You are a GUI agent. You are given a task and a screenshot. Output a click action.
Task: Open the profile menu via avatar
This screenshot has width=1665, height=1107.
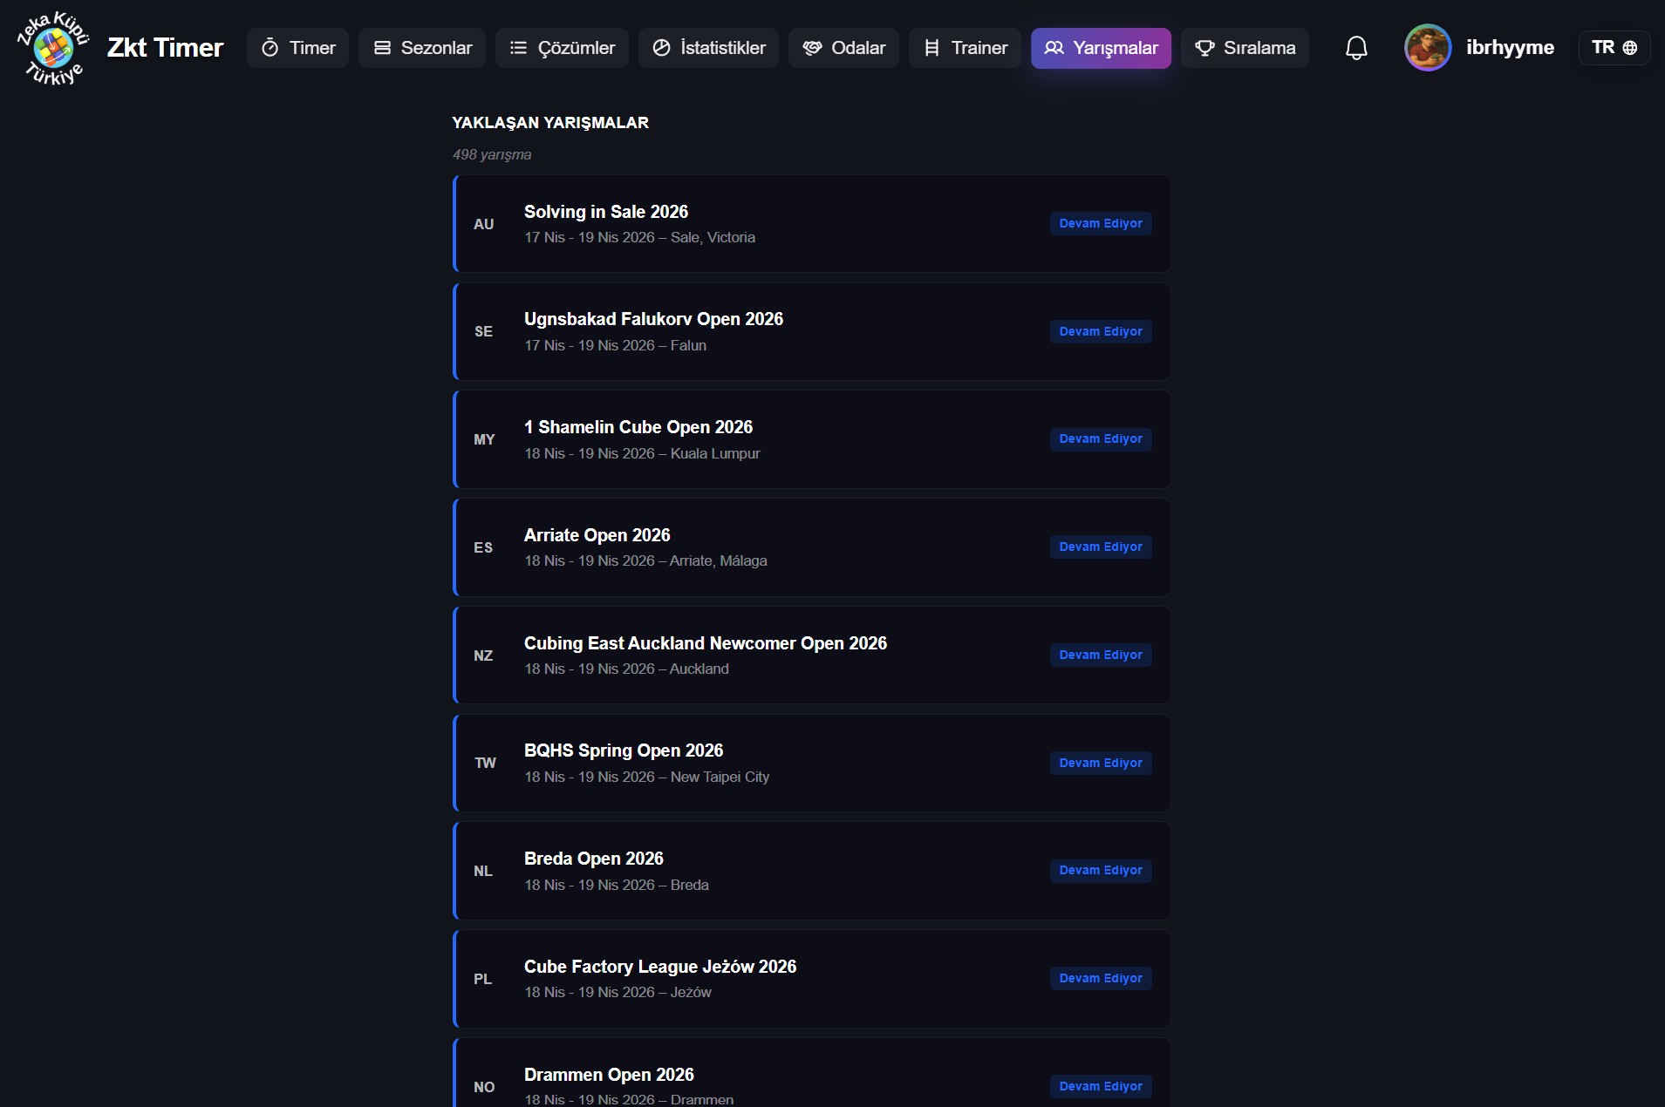point(1428,47)
